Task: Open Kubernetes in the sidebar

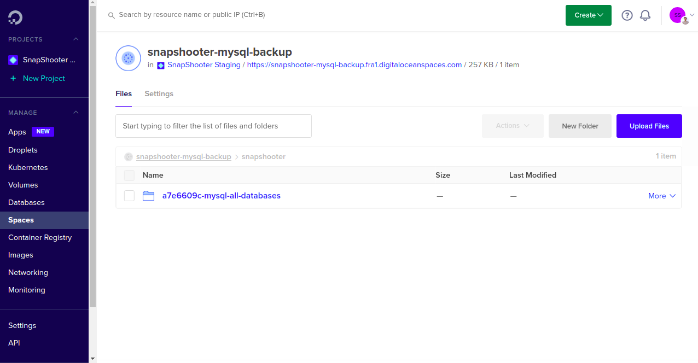Action: tap(28, 167)
